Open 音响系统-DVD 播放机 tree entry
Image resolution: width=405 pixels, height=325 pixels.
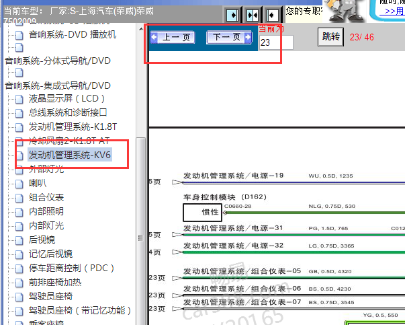pyautogui.click(x=73, y=34)
